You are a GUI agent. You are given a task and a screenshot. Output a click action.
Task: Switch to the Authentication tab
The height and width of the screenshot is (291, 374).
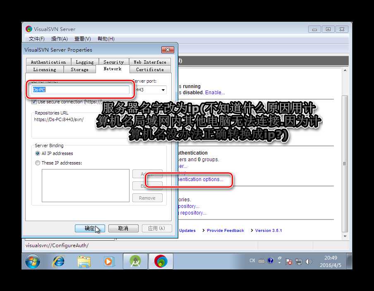click(48, 62)
